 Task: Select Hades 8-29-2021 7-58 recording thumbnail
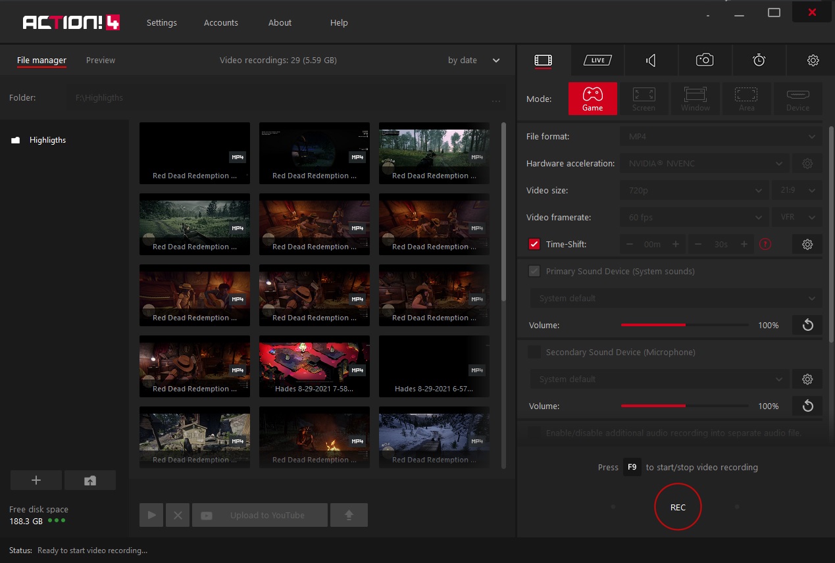tap(315, 366)
